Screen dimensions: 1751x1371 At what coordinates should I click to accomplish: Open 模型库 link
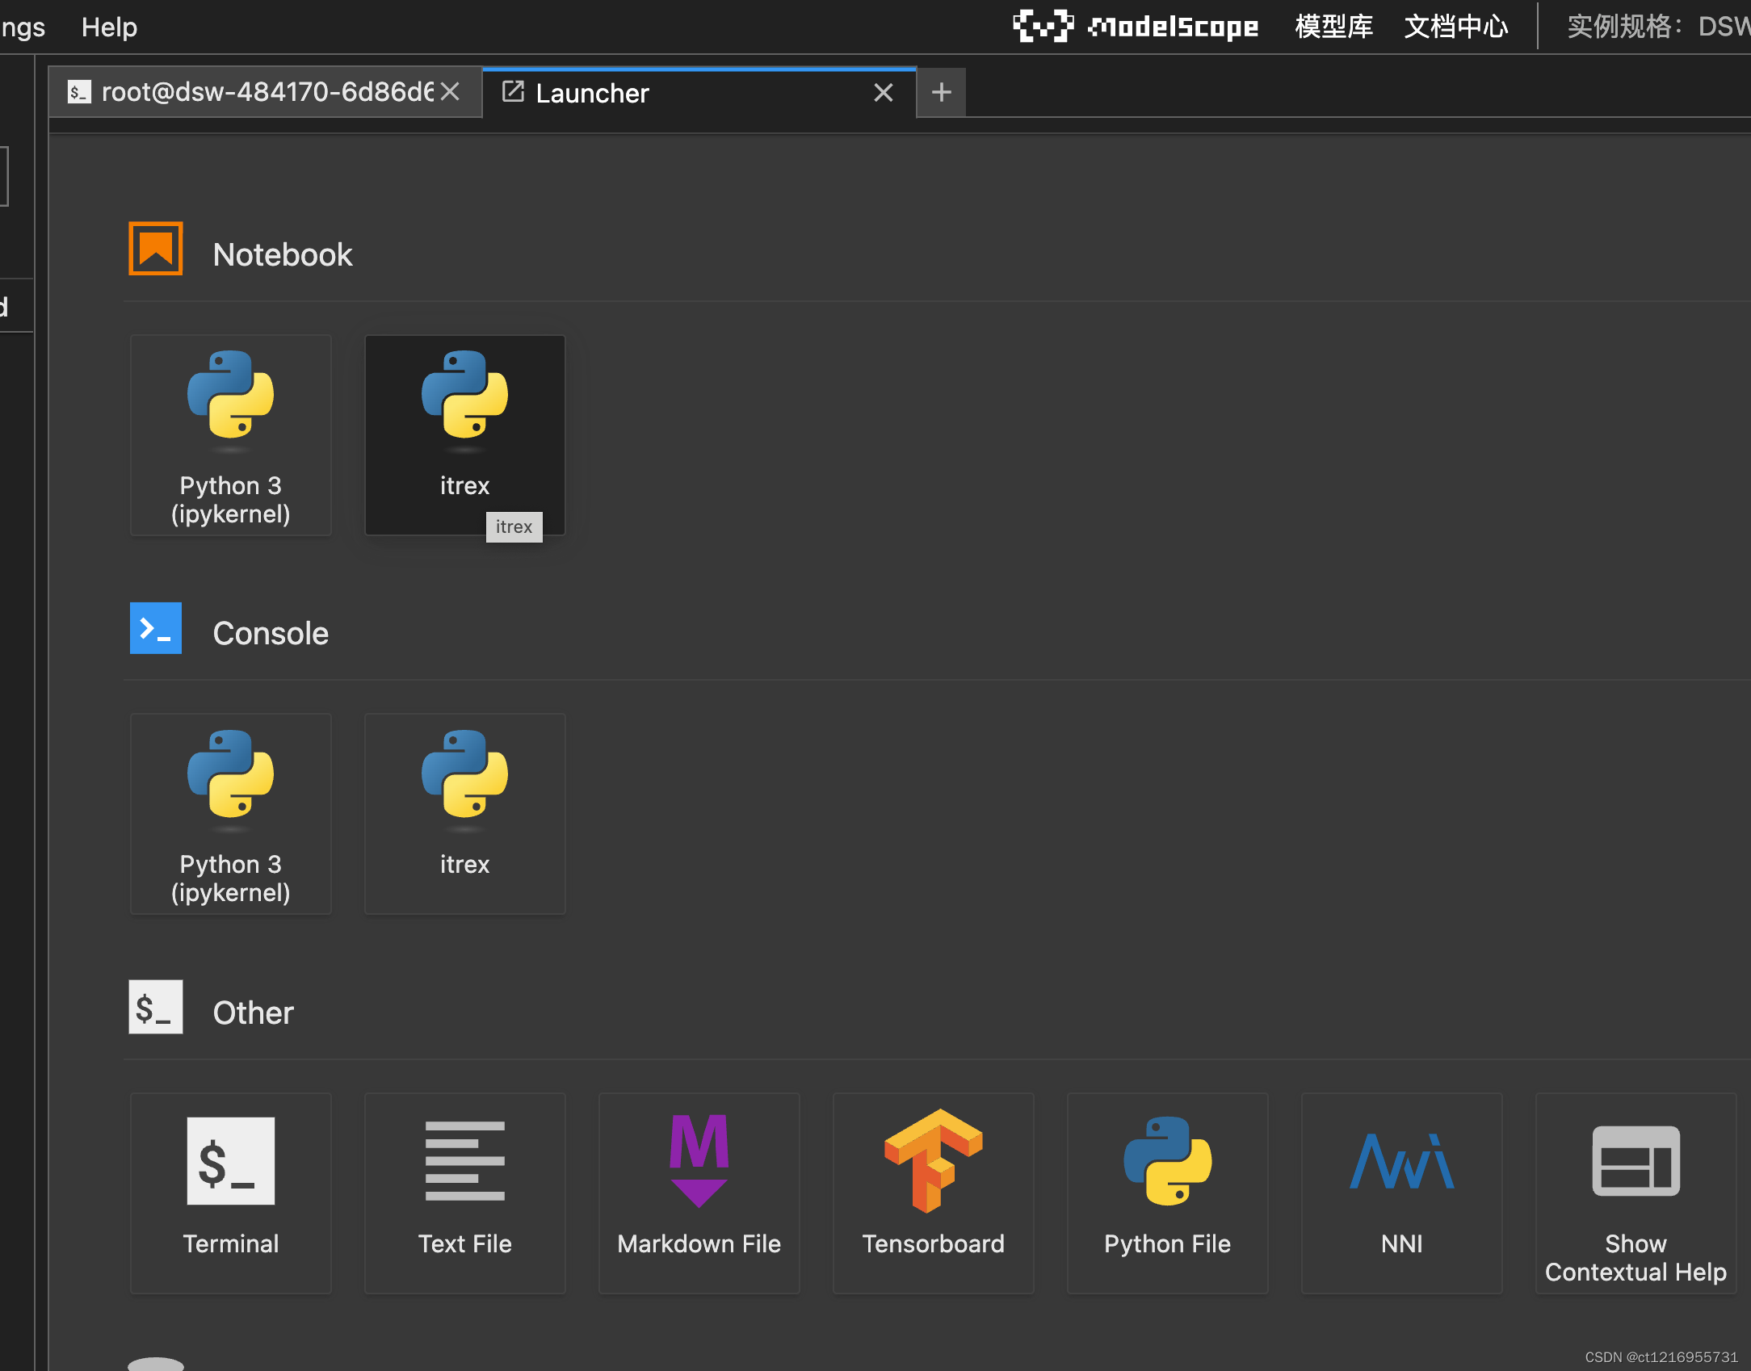pos(1333,27)
